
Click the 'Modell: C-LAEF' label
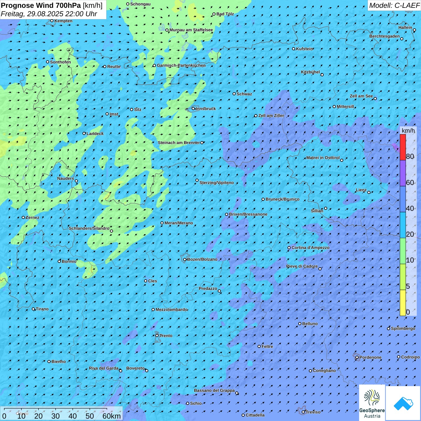(x=394, y=5)
